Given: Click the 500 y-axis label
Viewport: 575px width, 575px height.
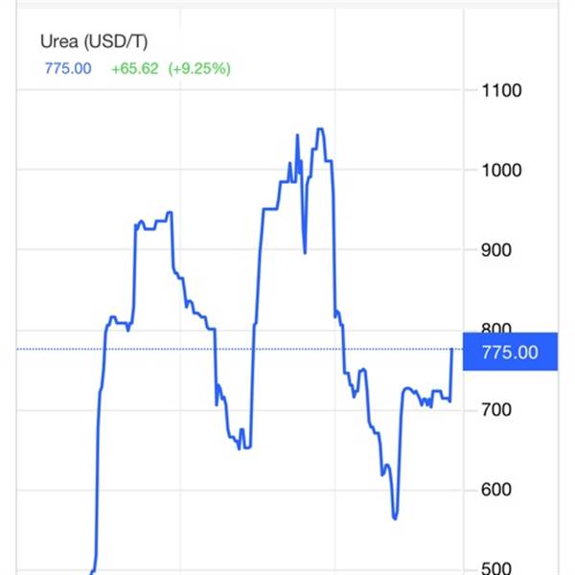Looking at the screenshot, I should [496, 568].
